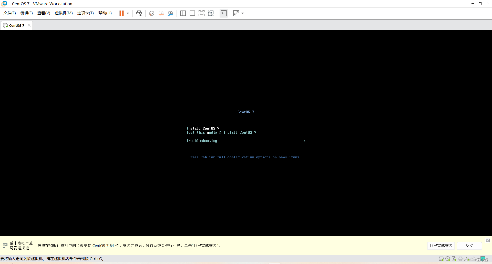This screenshot has width=492, height=264.
Task: Select Test this media & install CentOS 7
Action: coord(221,132)
